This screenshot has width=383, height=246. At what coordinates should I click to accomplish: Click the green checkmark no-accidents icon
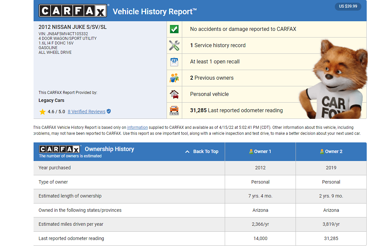[174, 29]
